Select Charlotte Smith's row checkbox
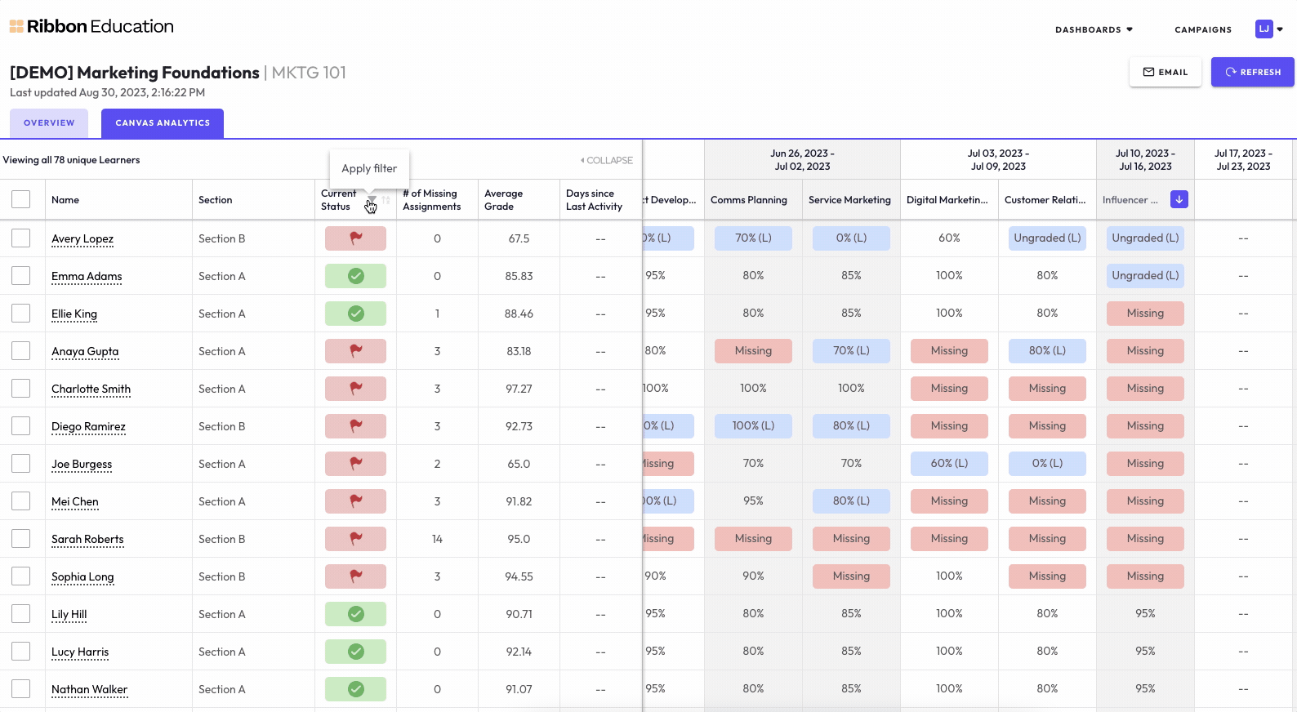 point(20,388)
